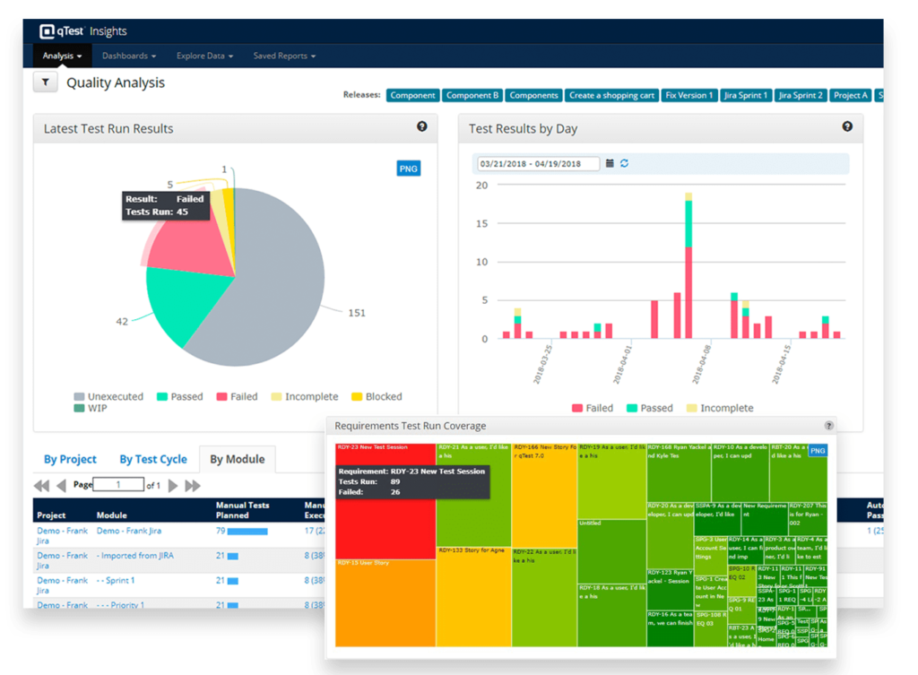Image resolution: width=918 pixels, height=675 pixels.
Task: Click RDY-168 Ryan Yackel treemap tile
Action: (x=679, y=472)
